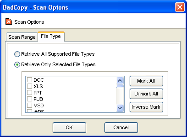Image resolution: width=187 pixels, height=137 pixels.
Task: Open the File Type tab
Action: tap(51, 36)
